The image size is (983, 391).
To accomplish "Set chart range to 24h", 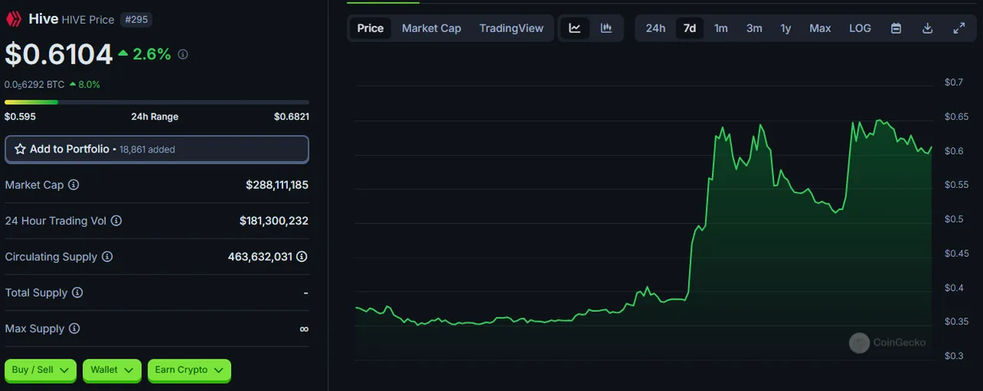I will click(655, 28).
